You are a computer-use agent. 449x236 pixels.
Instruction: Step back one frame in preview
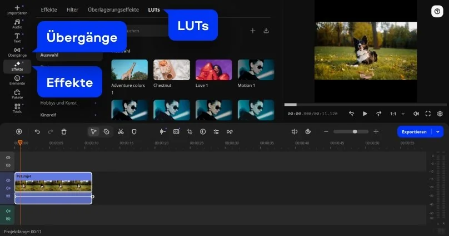[x=351, y=114]
